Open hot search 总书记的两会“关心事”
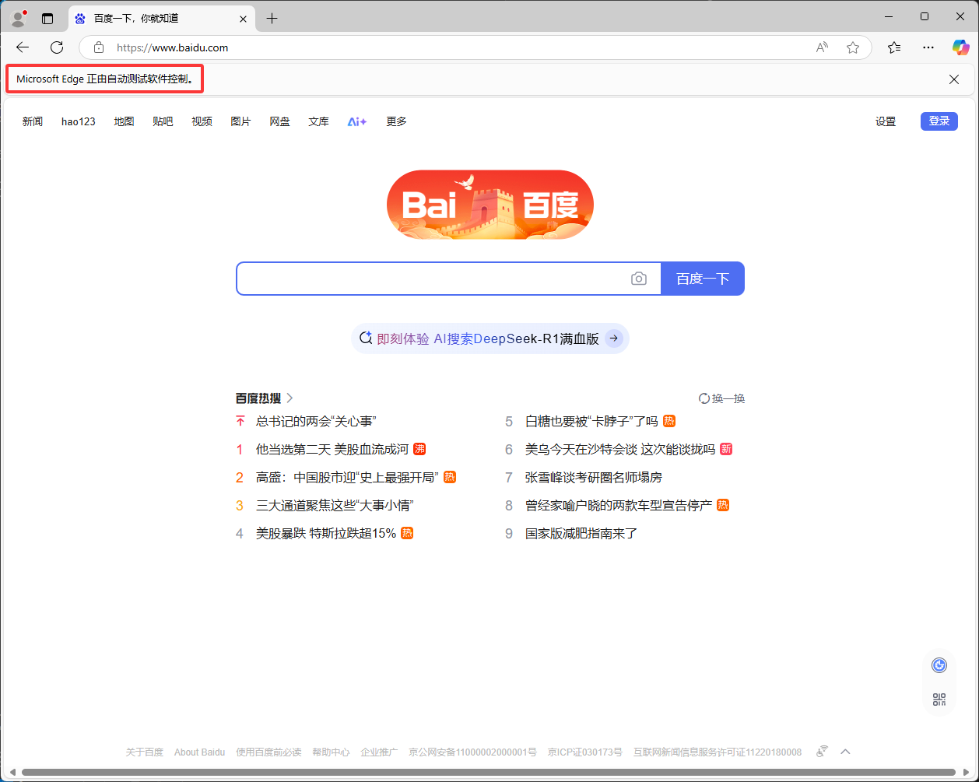Image resolution: width=979 pixels, height=782 pixels. coord(316,421)
